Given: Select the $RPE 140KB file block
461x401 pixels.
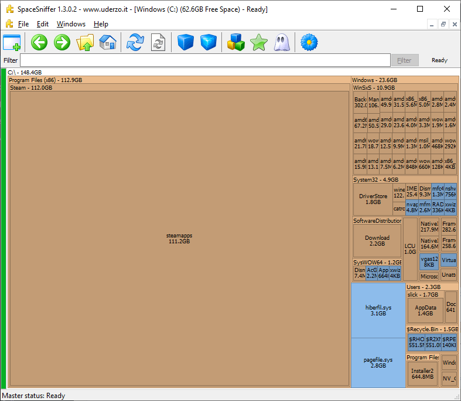Looking at the screenshot, I should click(x=449, y=342).
